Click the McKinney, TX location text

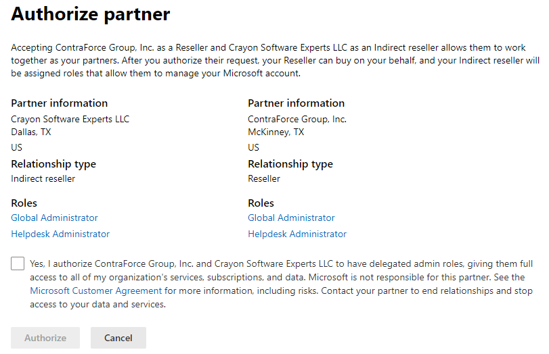coord(276,132)
